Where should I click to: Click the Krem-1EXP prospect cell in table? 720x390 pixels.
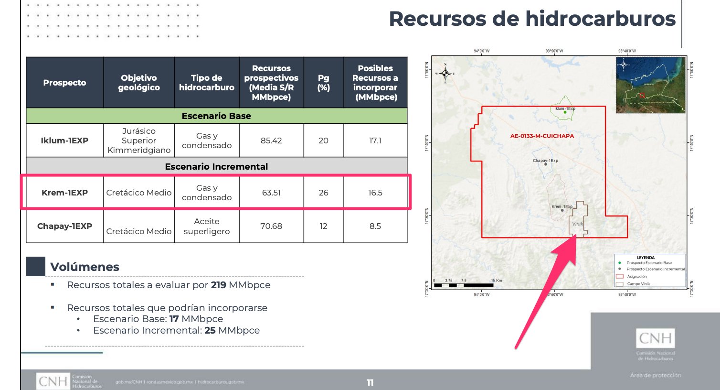point(64,193)
